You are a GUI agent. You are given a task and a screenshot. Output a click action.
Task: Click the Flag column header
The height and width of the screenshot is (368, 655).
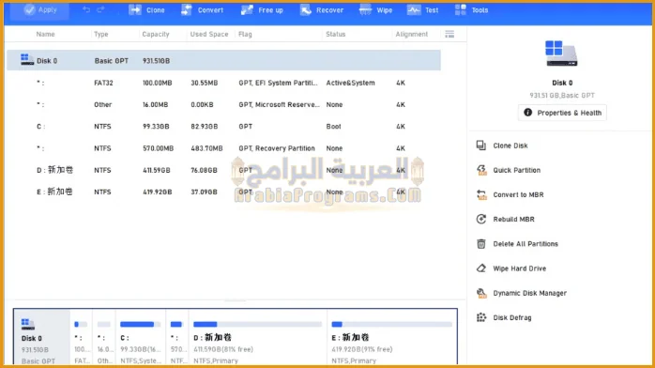[245, 34]
